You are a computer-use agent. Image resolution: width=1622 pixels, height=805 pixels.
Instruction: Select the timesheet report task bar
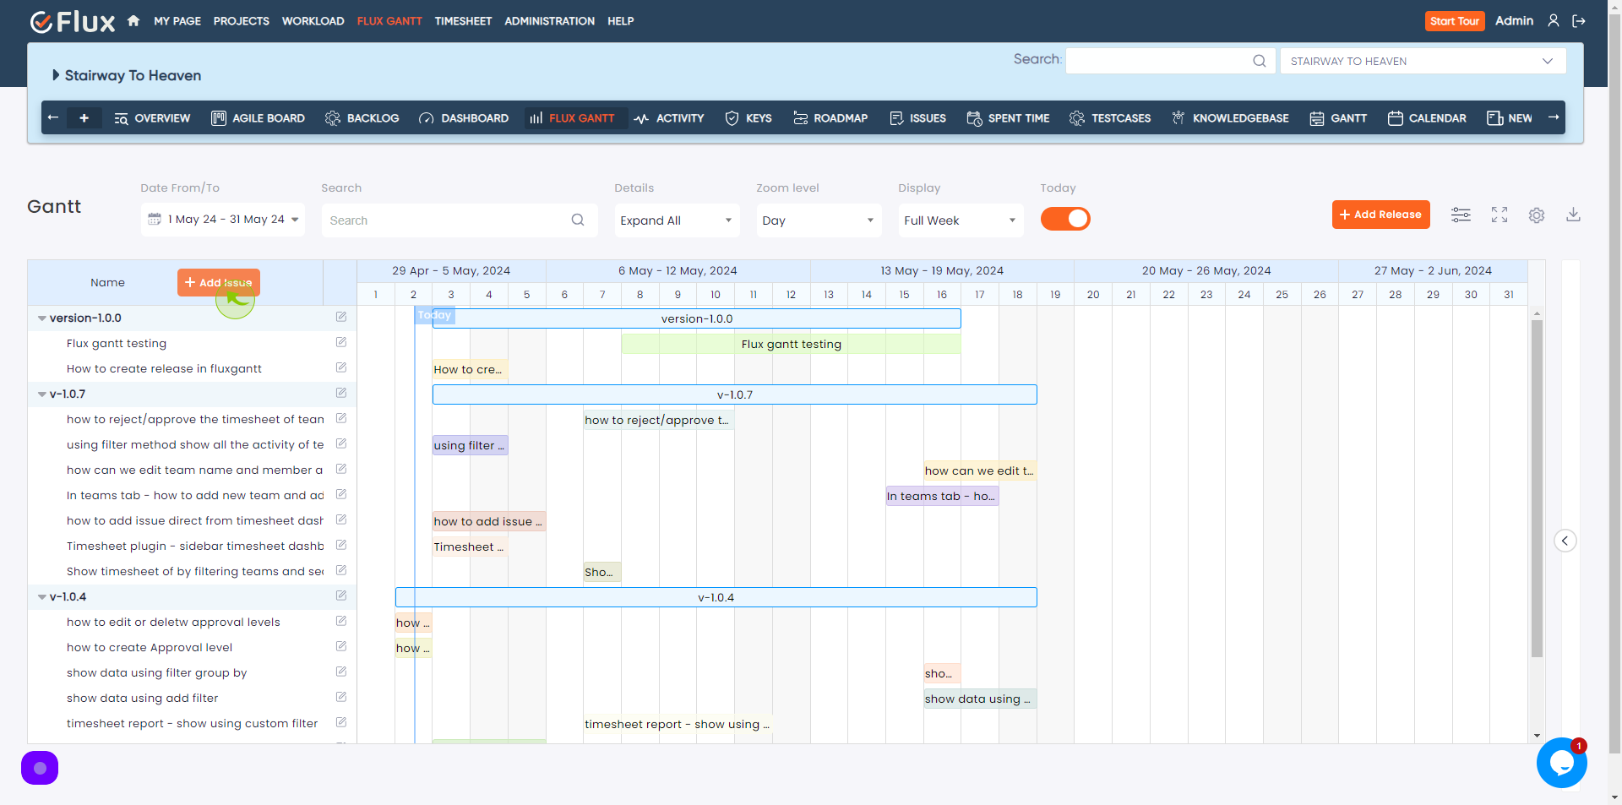[x=678, y=724]
